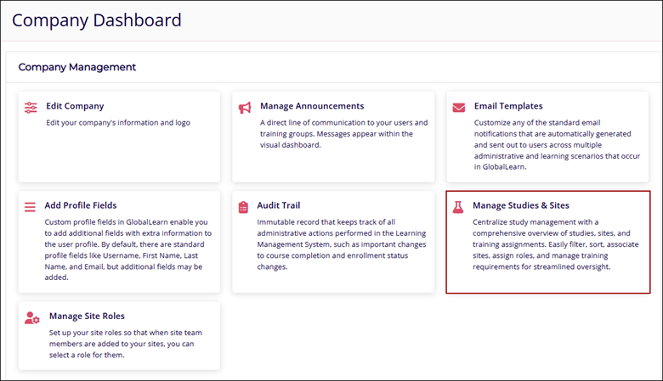Viewport: 663px width, 381px height.
Task: Click the Edit Company card description text
Action: pos(118,122)
